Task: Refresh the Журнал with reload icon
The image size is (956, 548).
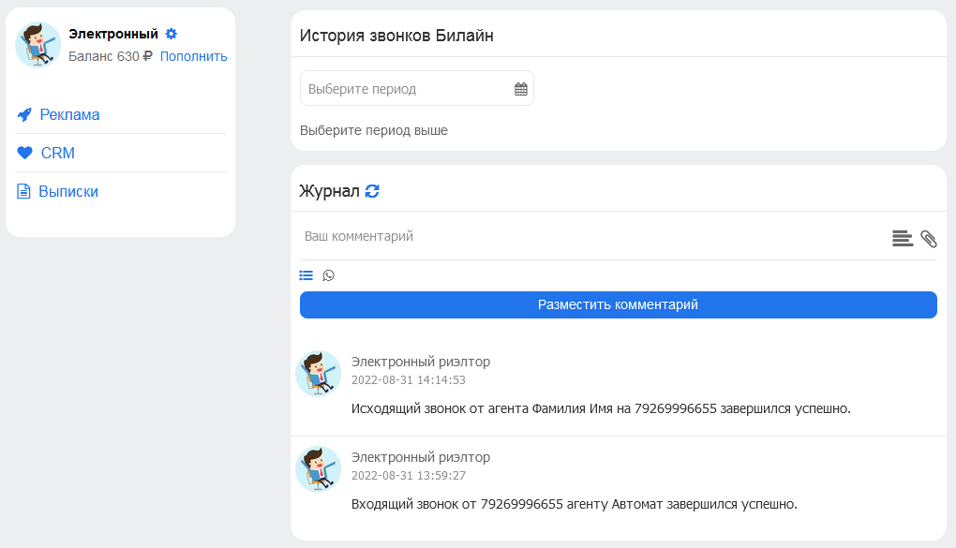Action: [372, 191]
